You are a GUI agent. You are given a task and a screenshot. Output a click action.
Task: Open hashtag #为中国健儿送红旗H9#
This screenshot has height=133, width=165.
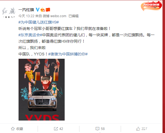click(x=38, y=22)
